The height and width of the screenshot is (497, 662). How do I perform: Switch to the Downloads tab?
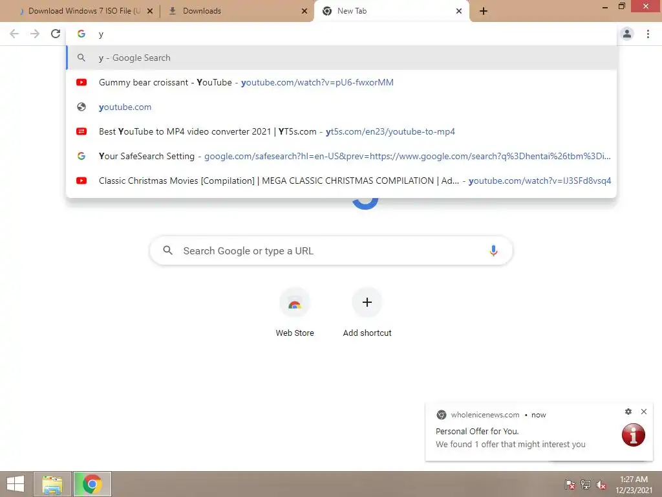237,11
